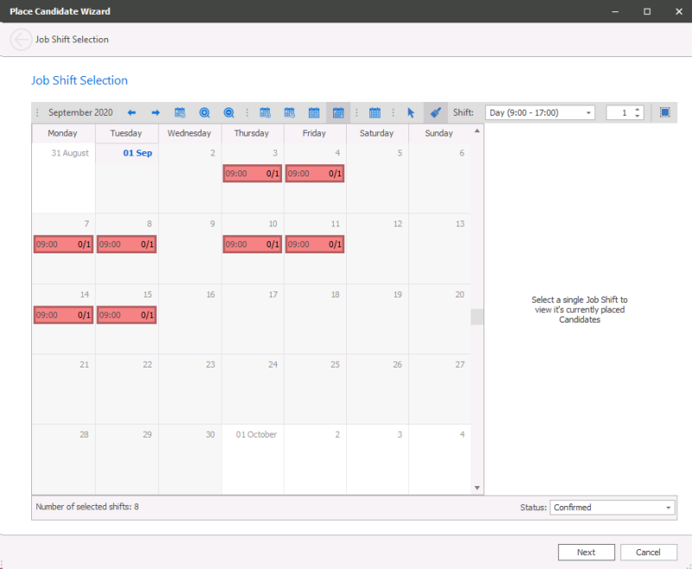The image size is (692, 569).
Task: Click the zoom in magnifier icon
Action: (x=204, y=112)
